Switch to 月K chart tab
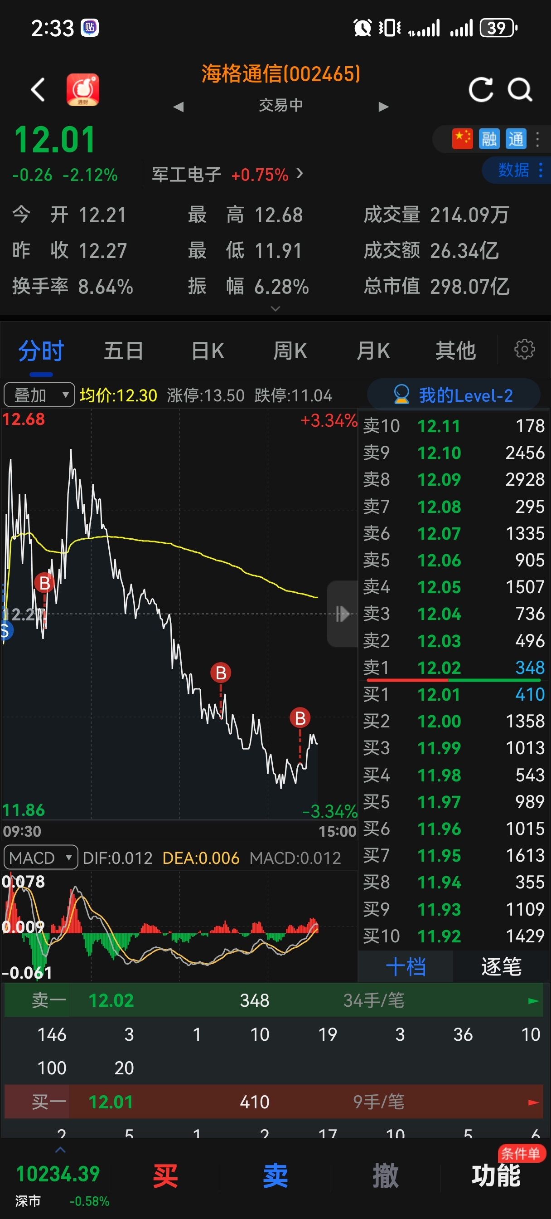This screenshot has height=1219, width=551. tap(373, 351)
